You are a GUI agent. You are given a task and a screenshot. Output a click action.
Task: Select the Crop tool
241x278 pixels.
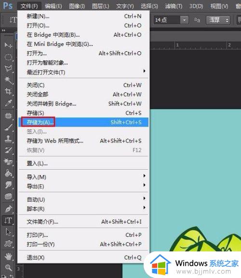(x=8, y=91)
